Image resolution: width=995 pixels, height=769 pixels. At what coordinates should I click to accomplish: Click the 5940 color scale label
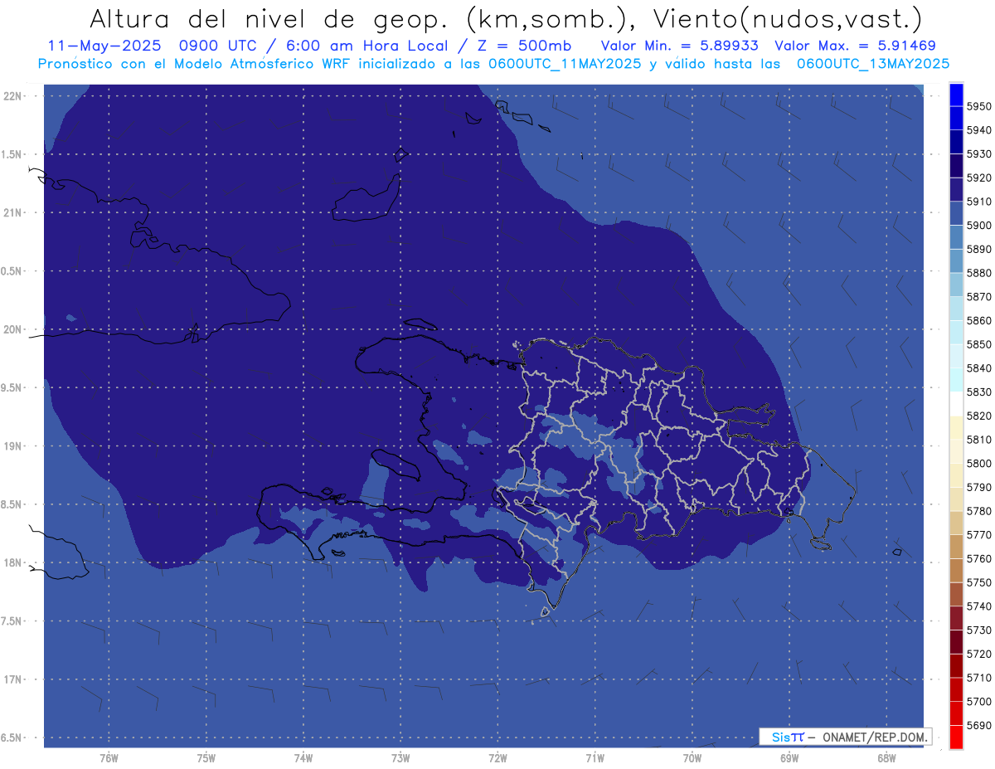tap(979, 130)
